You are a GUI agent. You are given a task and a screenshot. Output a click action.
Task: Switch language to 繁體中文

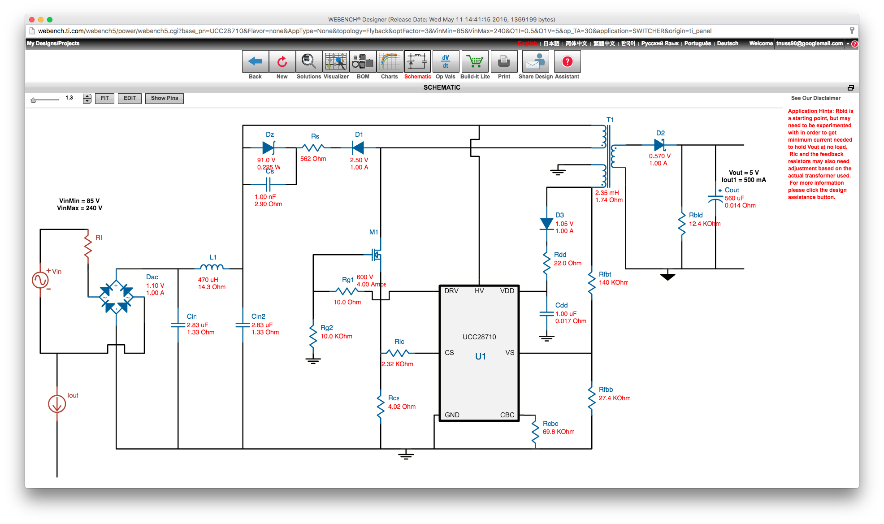(x=604, y=43)
